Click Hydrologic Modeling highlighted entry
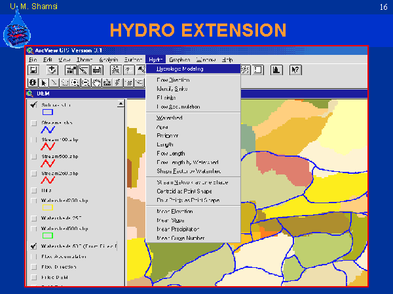Viewport: 393px width, 294px height. tap(180, 69)
